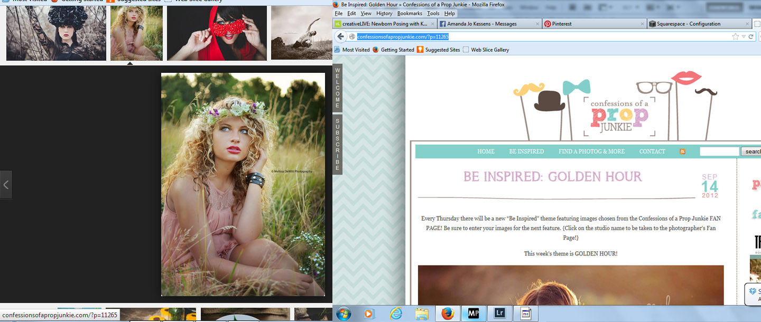Image resolution: width=761 pixels, height=322 pixels.
Task: Switch to Firefox in the taskbar
Action: click(447, 314)
